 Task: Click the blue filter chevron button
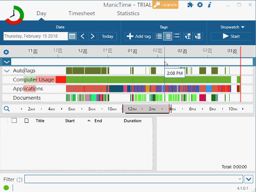coord(248,179)
